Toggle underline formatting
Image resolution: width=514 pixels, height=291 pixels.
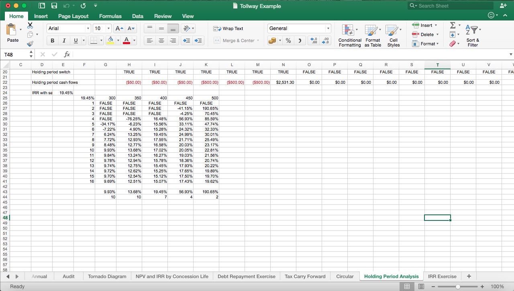coord(75,40)
